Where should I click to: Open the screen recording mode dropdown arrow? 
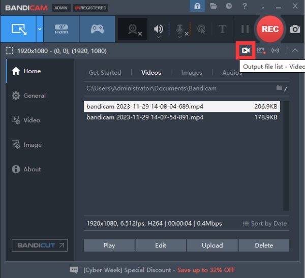coord(40,29)
